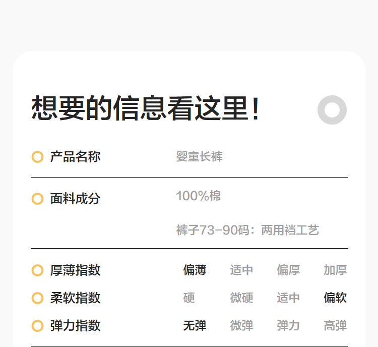Click the yellow circle beside 弹力指数

tap(37, 326)
